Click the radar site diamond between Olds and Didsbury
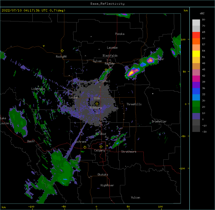The height and width of the screenshot is (210, 215). (x=97, y=104)
